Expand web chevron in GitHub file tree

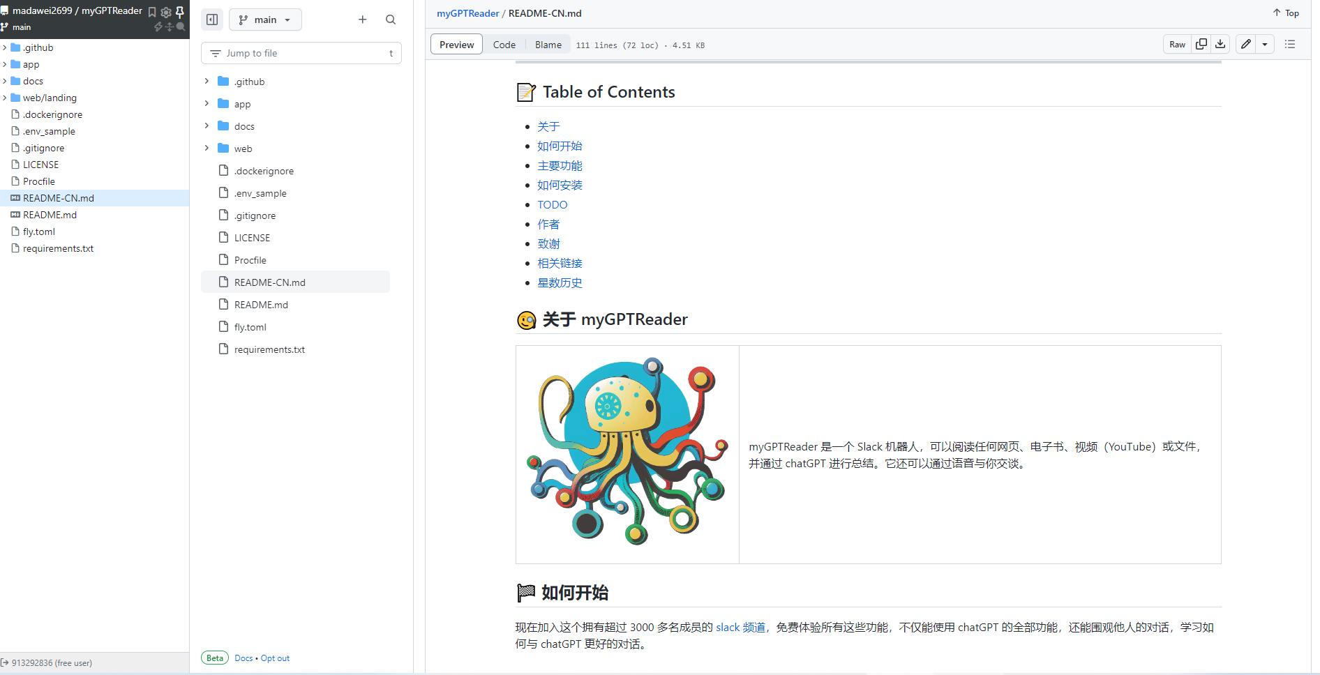(207, 149)
